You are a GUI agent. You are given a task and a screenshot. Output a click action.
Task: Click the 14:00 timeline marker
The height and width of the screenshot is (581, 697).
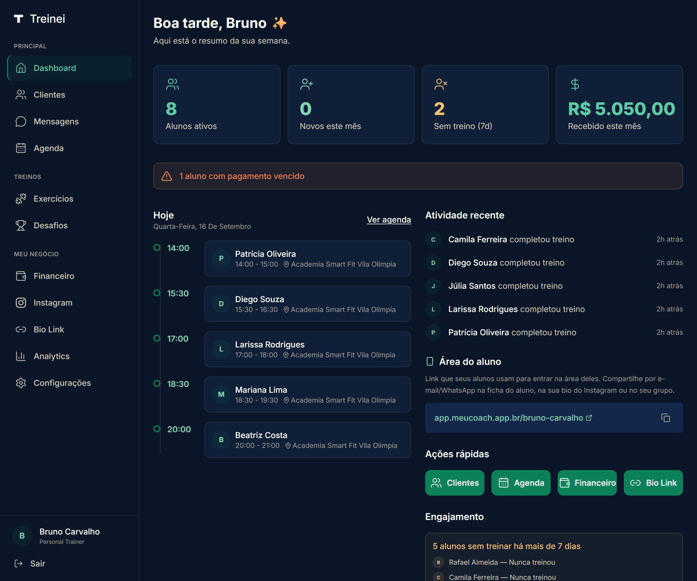click(157, 248)
